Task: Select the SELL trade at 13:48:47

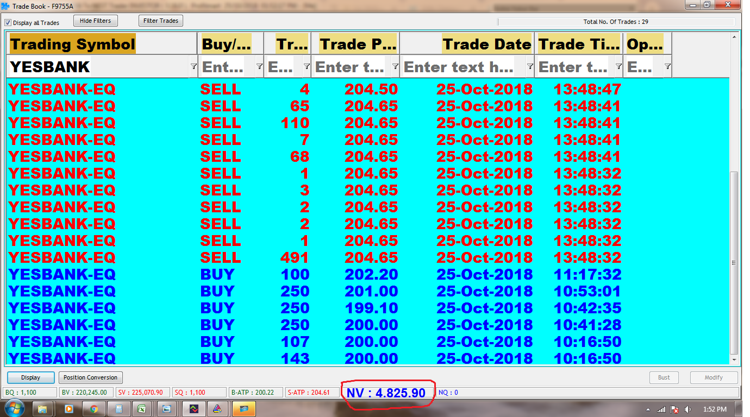Action: [367, 89]
